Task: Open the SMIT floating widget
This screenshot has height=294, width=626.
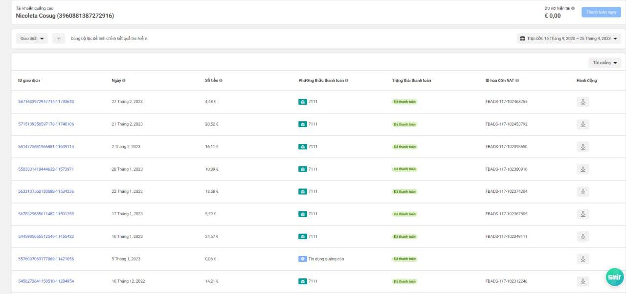Action: [614, 277]
